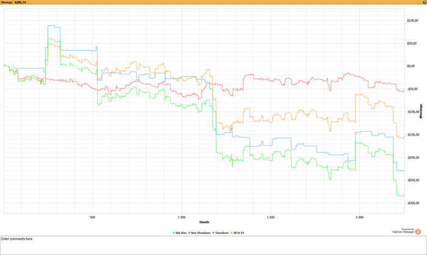The image size is (427, 255).
Task: Click the -$250,00 axis label
Action: [x=413, y=181]
